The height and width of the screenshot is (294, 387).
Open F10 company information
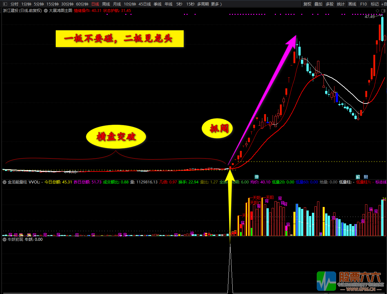click(363, 4)
